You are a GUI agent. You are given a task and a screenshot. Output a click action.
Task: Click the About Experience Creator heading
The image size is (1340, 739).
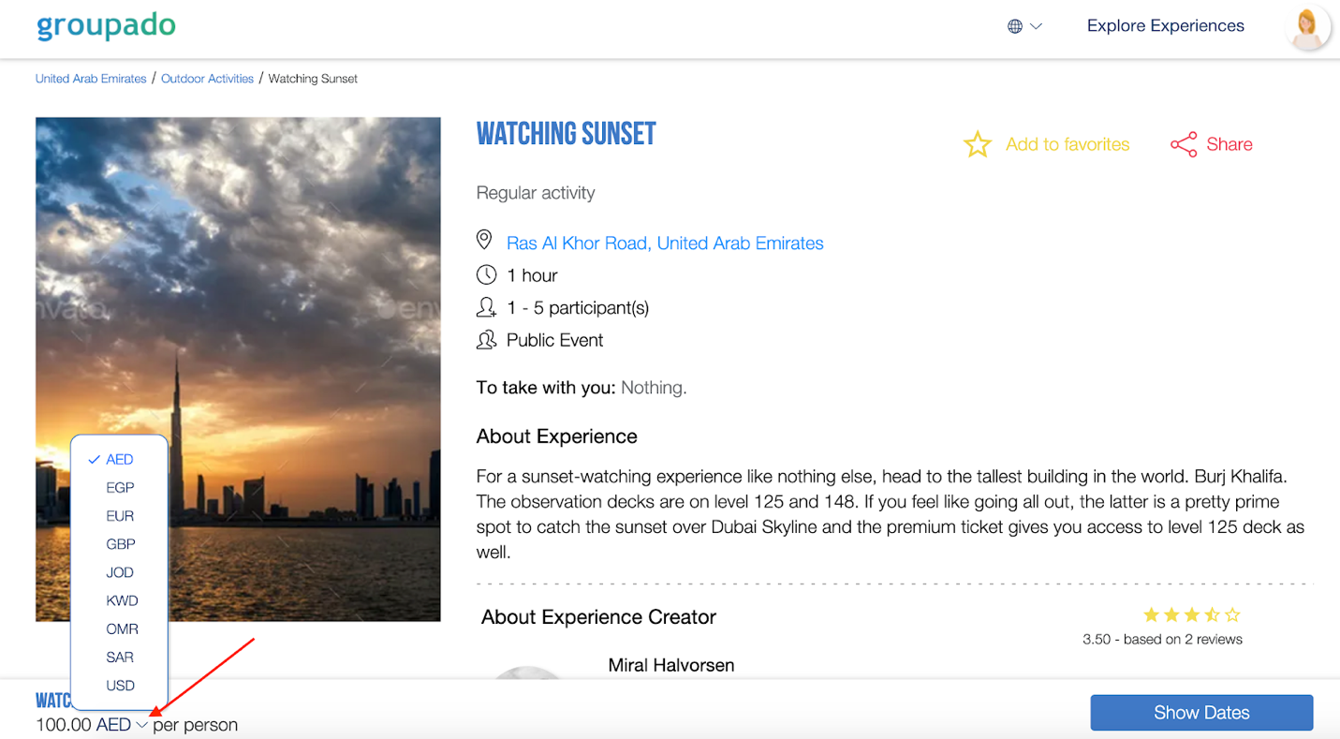[x=598, y=617]
